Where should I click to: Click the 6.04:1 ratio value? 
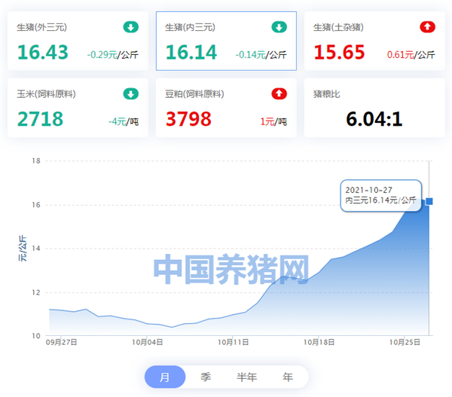[x=374, y=119]
